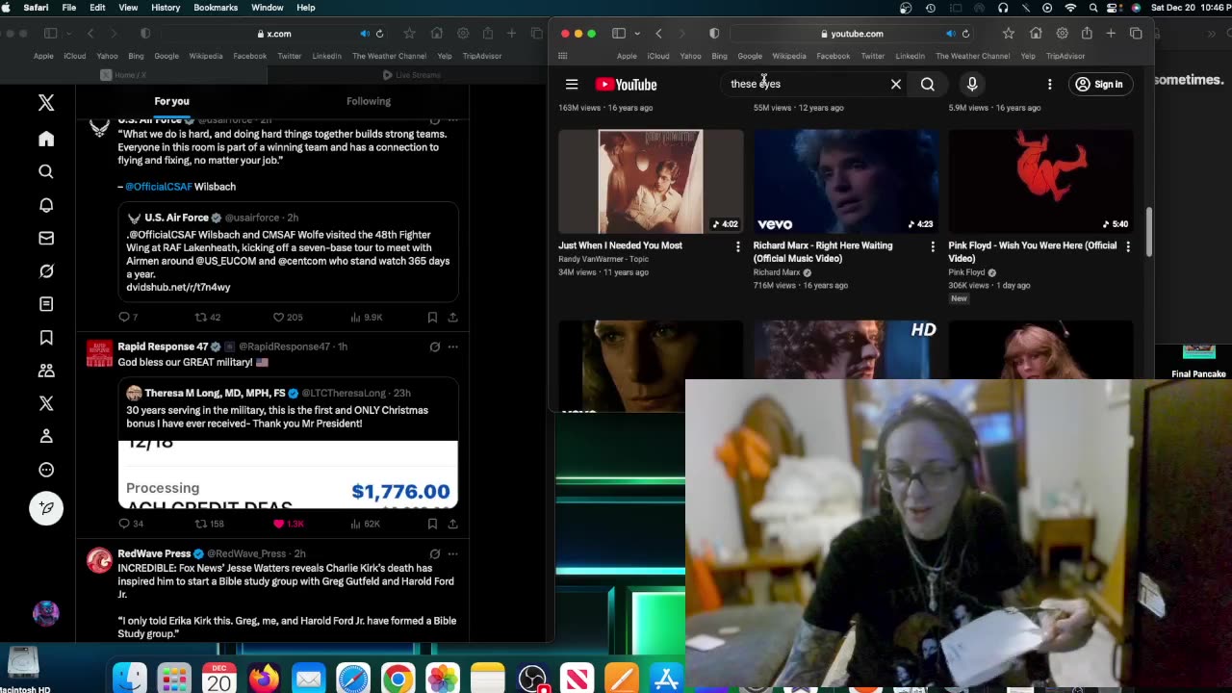Click the YouTube logo
The height and width of the screenshot is (693, 1232).
coord(626,84)
